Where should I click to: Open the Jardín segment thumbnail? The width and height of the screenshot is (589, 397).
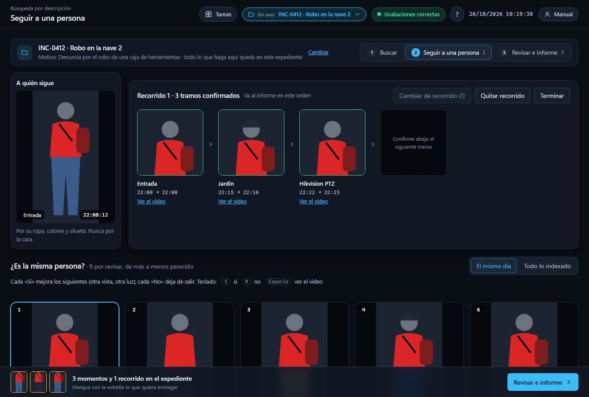(x=251, y=142)
